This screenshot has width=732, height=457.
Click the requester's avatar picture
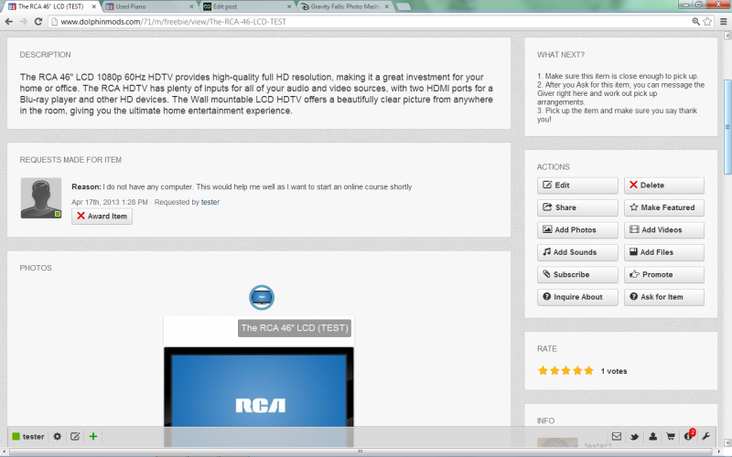pyautogui.click(x=41, y=197)
